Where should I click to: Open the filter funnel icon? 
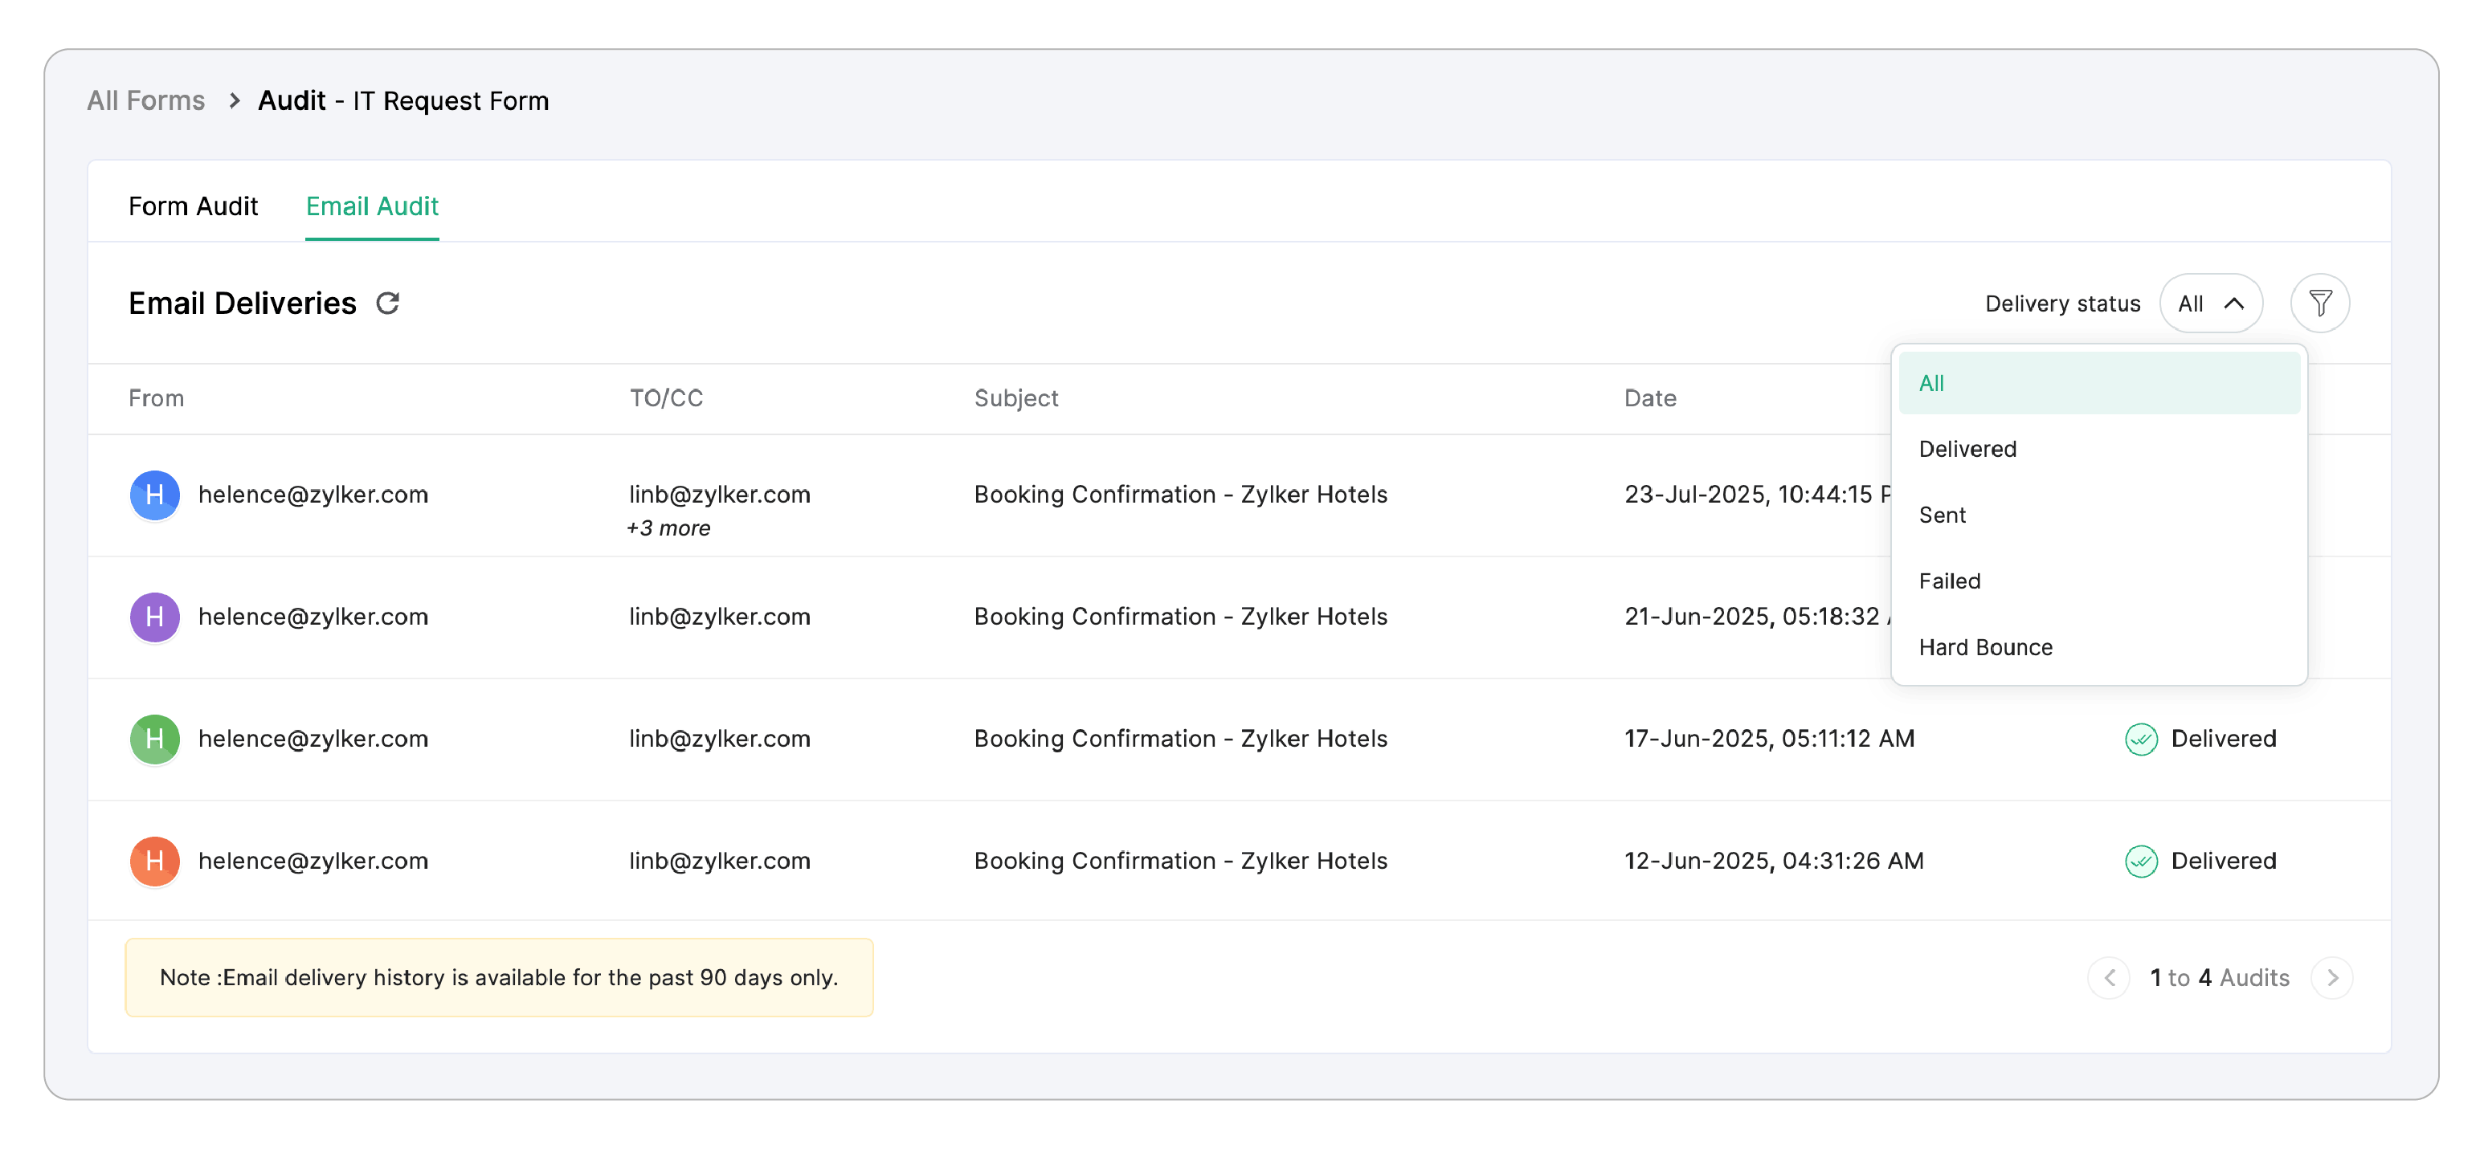coord(2320,304)
